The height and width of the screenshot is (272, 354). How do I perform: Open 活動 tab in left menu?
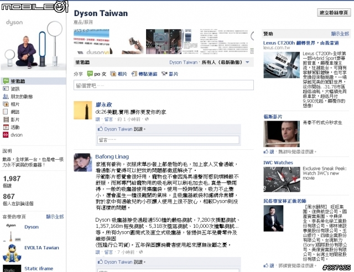(x=15, y=127)
